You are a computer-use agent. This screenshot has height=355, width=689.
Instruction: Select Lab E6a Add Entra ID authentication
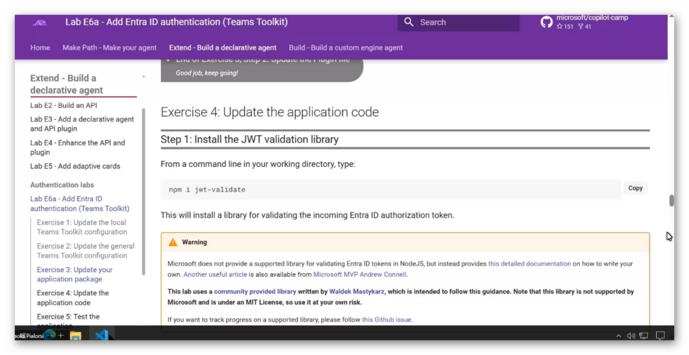[79, 204]
